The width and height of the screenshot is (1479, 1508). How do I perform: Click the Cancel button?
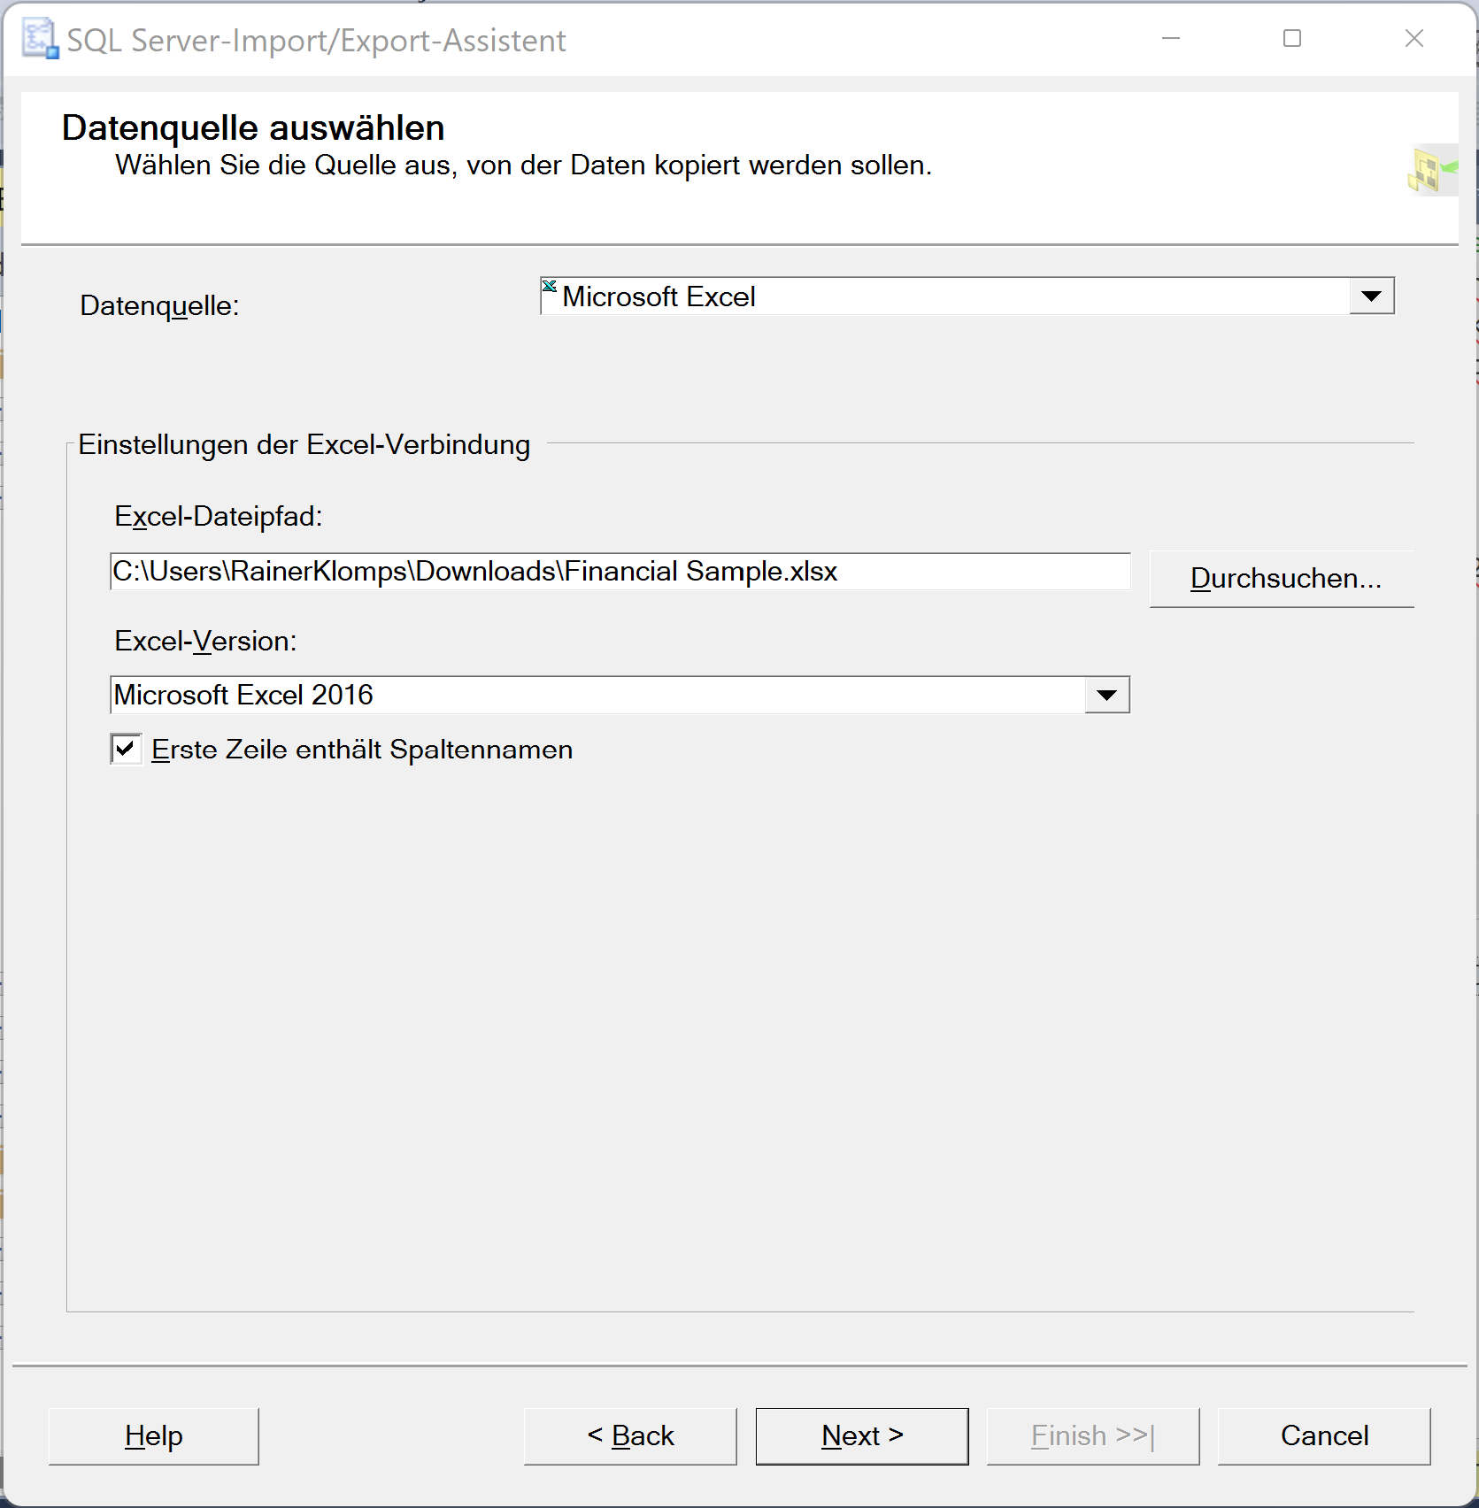[1324, 1436]
